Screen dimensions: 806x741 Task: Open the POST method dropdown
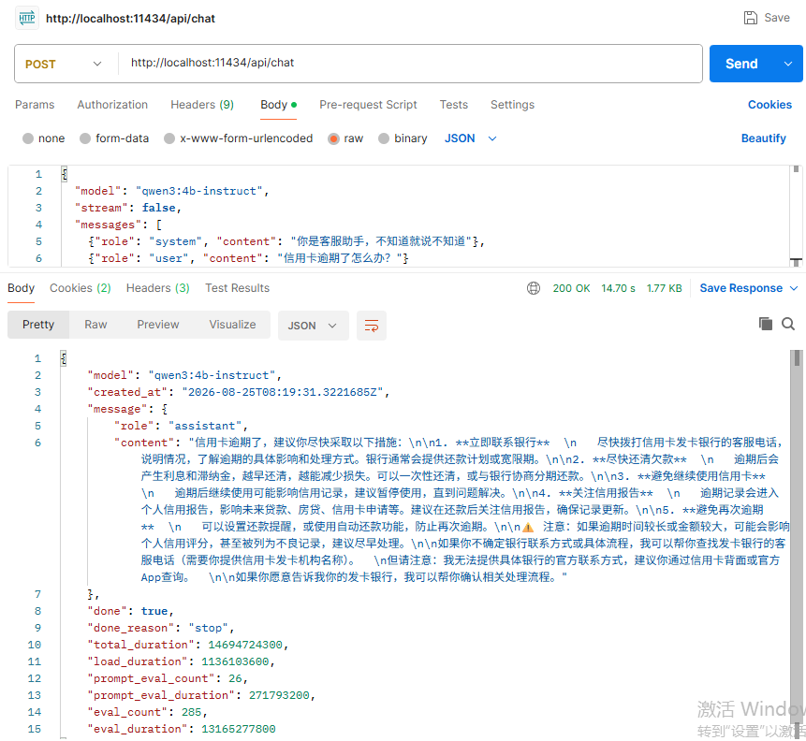64,64
